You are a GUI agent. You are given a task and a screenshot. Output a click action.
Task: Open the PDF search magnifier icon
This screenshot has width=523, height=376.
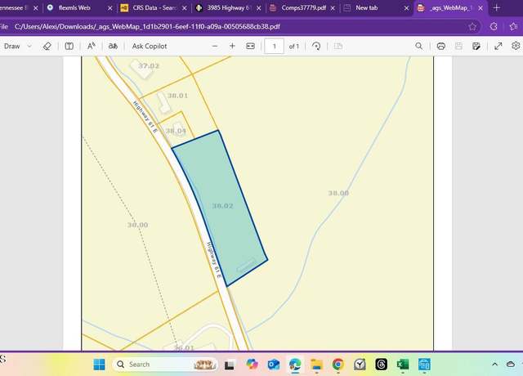pyautogui.click(x=418, y=47)
